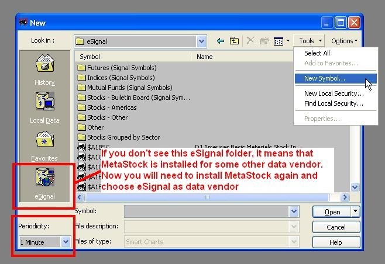Choose New Symbol from Tools menu

coord(335,78)
